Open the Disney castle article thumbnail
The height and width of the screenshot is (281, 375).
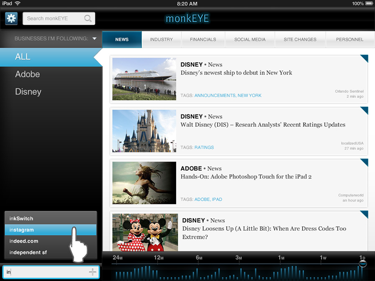(144, 131)
